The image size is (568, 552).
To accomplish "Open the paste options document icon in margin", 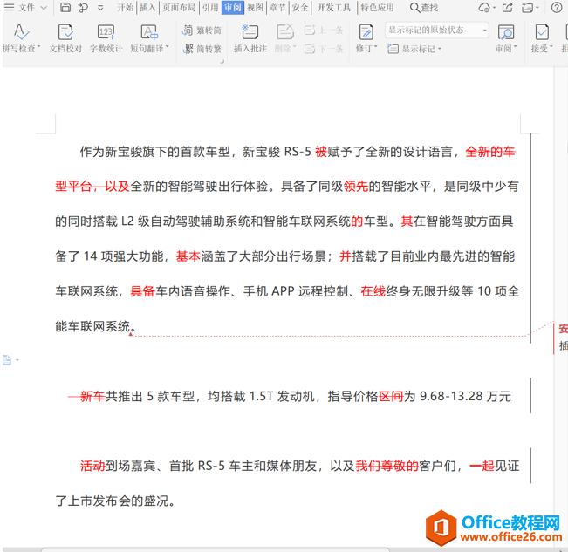I will pyautogui.click(x=7, y=360).
